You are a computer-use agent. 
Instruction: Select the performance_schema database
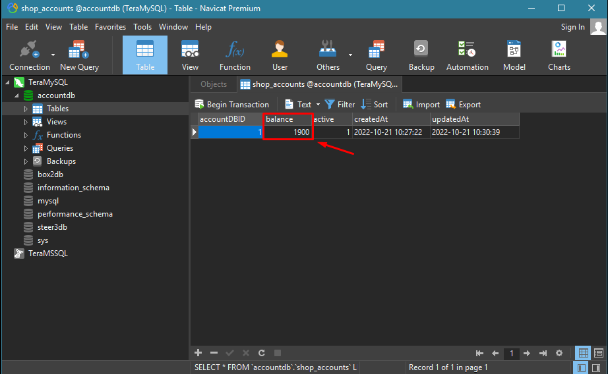[x=75, y=214]
